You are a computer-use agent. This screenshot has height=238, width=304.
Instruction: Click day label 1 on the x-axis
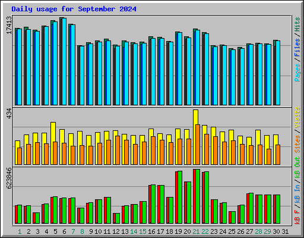coord(20,231)
